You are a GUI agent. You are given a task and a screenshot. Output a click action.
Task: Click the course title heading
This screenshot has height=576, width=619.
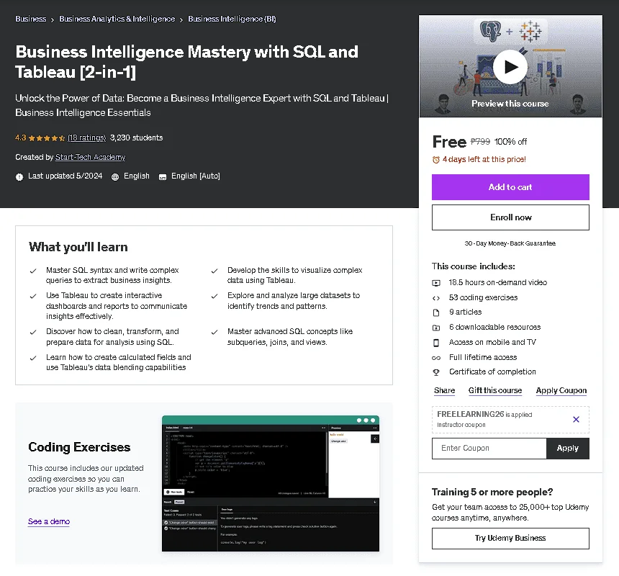[x=186, y=62]
